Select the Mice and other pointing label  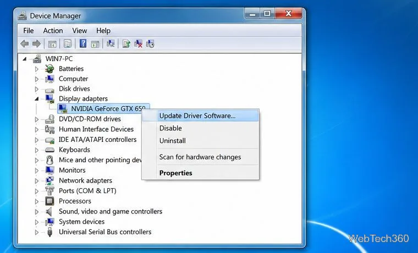(x=100, y=160)
